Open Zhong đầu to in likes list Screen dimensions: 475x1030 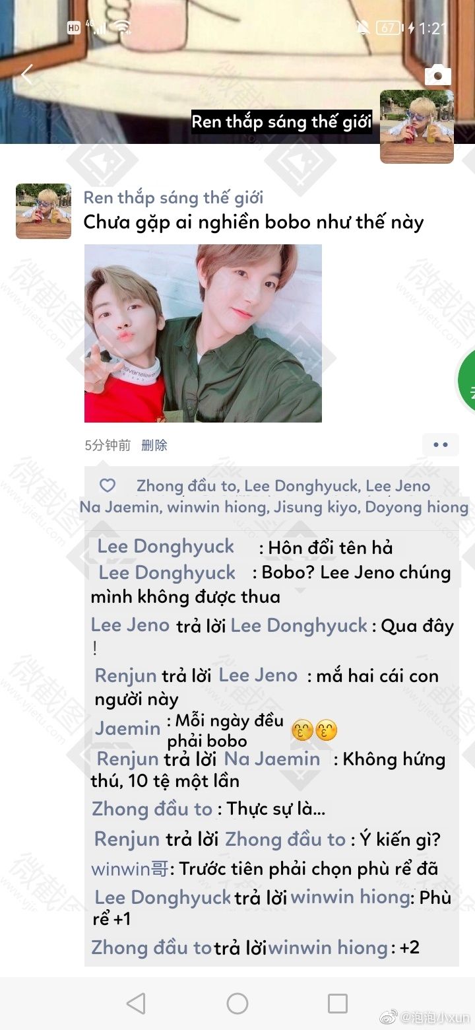186,487
